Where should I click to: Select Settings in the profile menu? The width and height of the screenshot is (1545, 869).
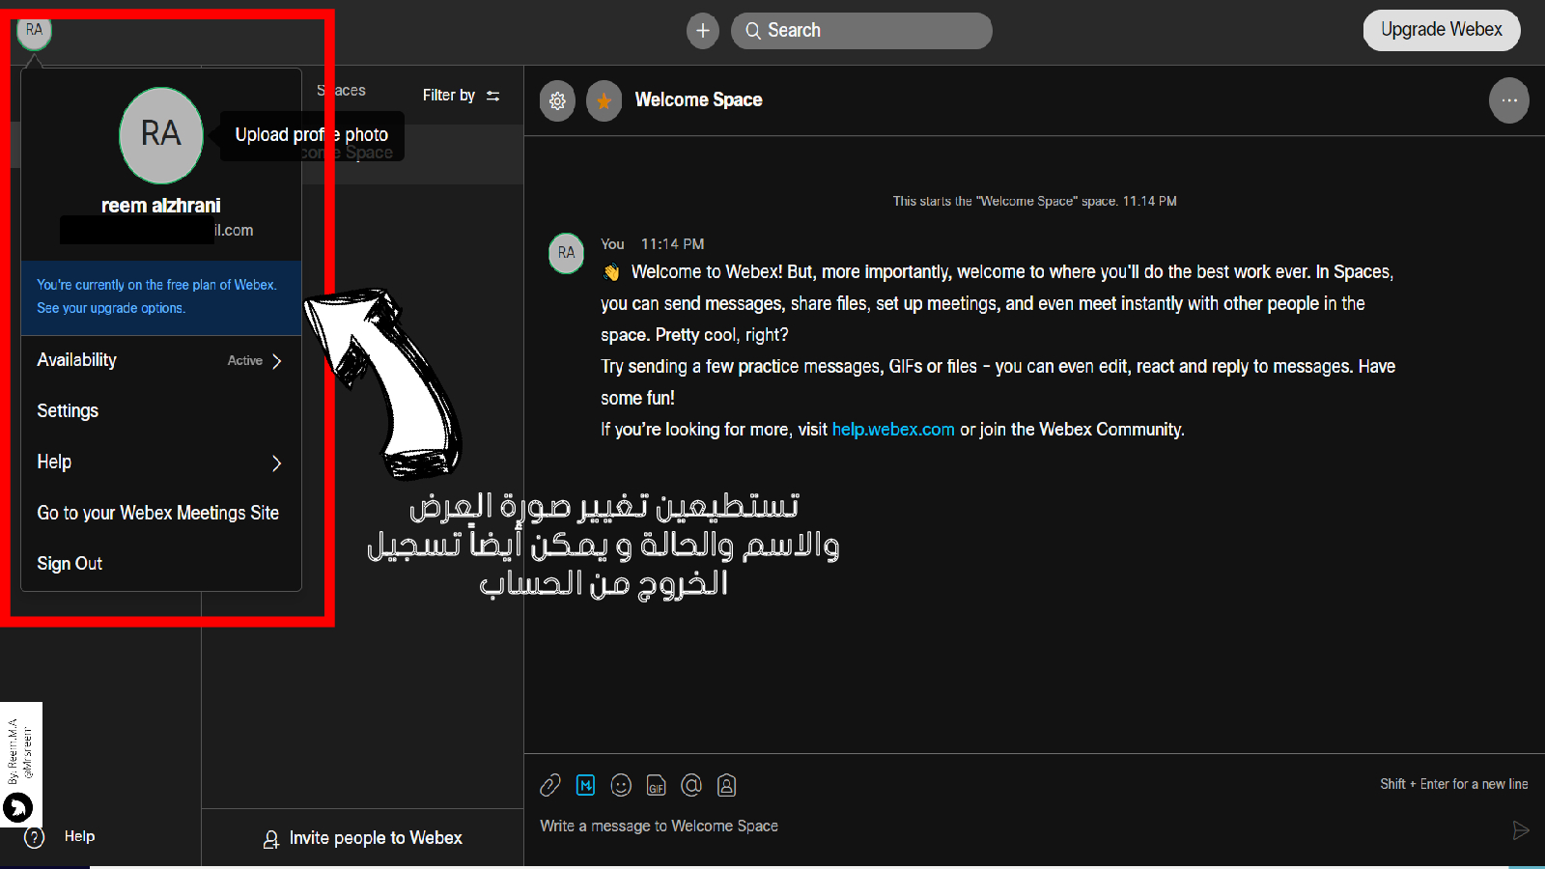(68, 411)
